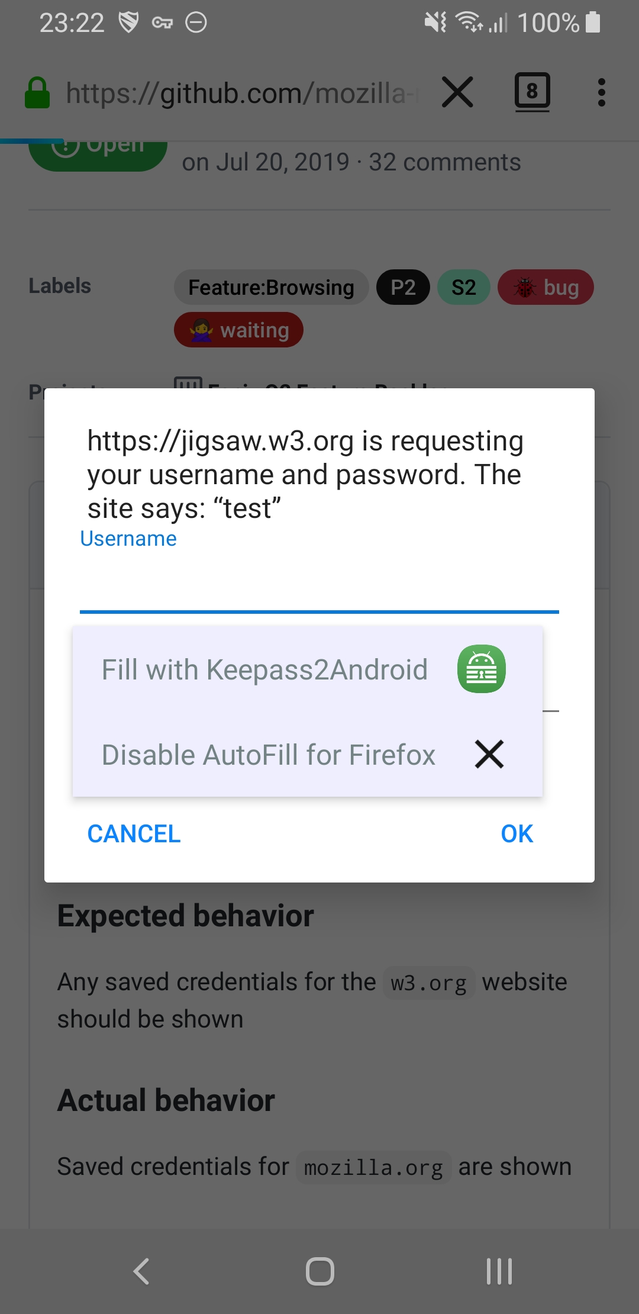Screen dimensions: 639x1314
Task: Stop page loading with the X icon
Action: (x=457, y=92)
